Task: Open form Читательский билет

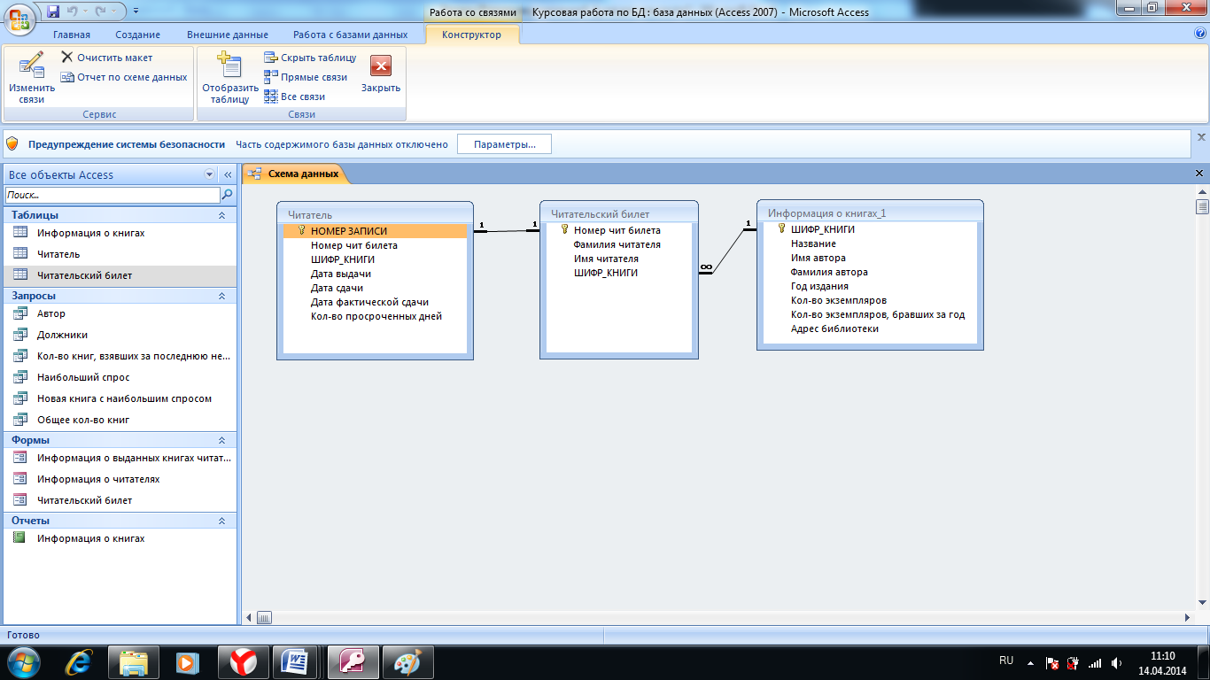Action: click(x=84, y=500)
